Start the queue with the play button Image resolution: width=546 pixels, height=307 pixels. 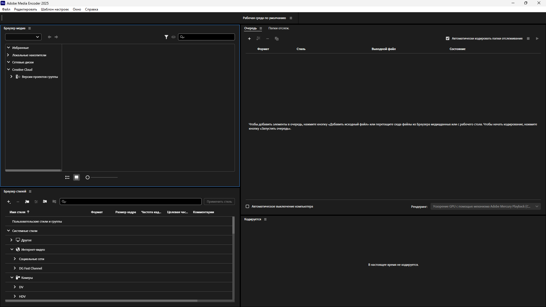tap(537, 39)
